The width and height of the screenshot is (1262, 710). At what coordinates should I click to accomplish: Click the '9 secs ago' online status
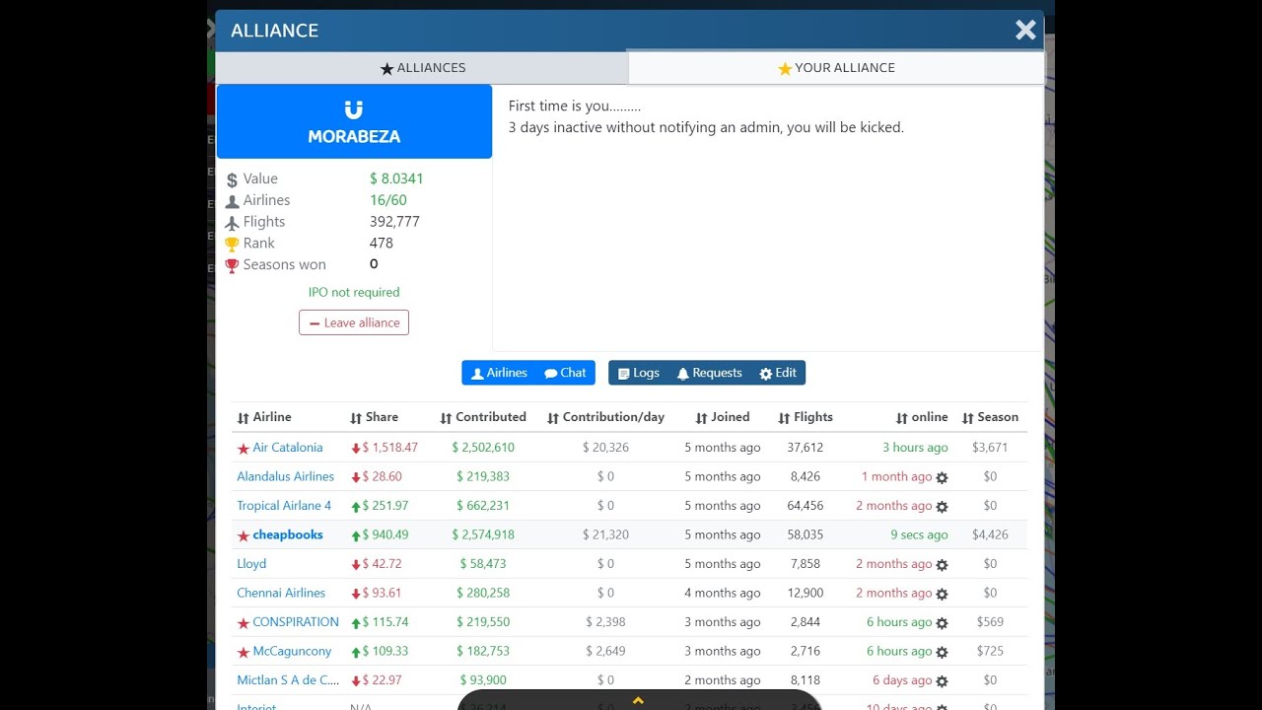(x=919, y=534)
